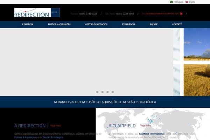210x140 pixels.
Task: Open the Experiência menu
Action: 129,24
